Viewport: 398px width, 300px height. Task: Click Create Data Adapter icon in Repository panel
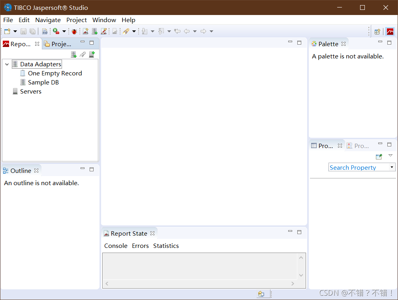pyautogui.click(x=73, y=54)
